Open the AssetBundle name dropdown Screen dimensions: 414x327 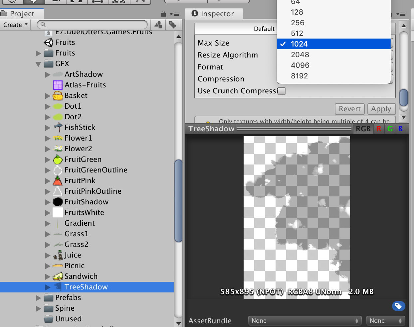[305, 321]
